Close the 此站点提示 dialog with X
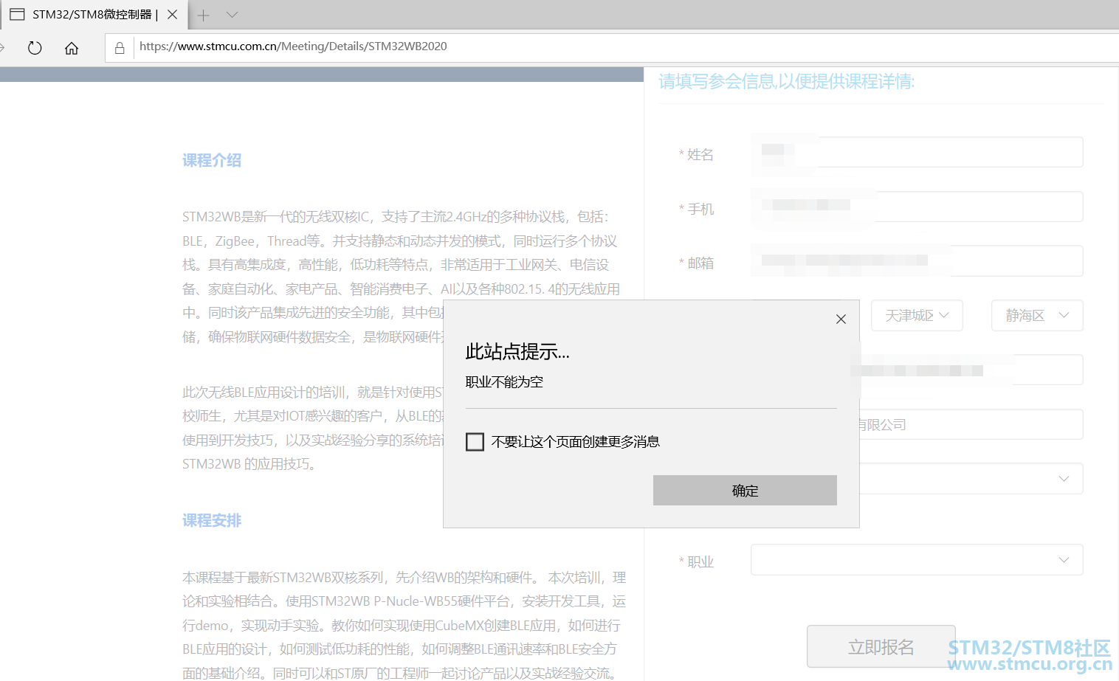Viewport: 1119px width, 681px height. (x=841, y=319)
